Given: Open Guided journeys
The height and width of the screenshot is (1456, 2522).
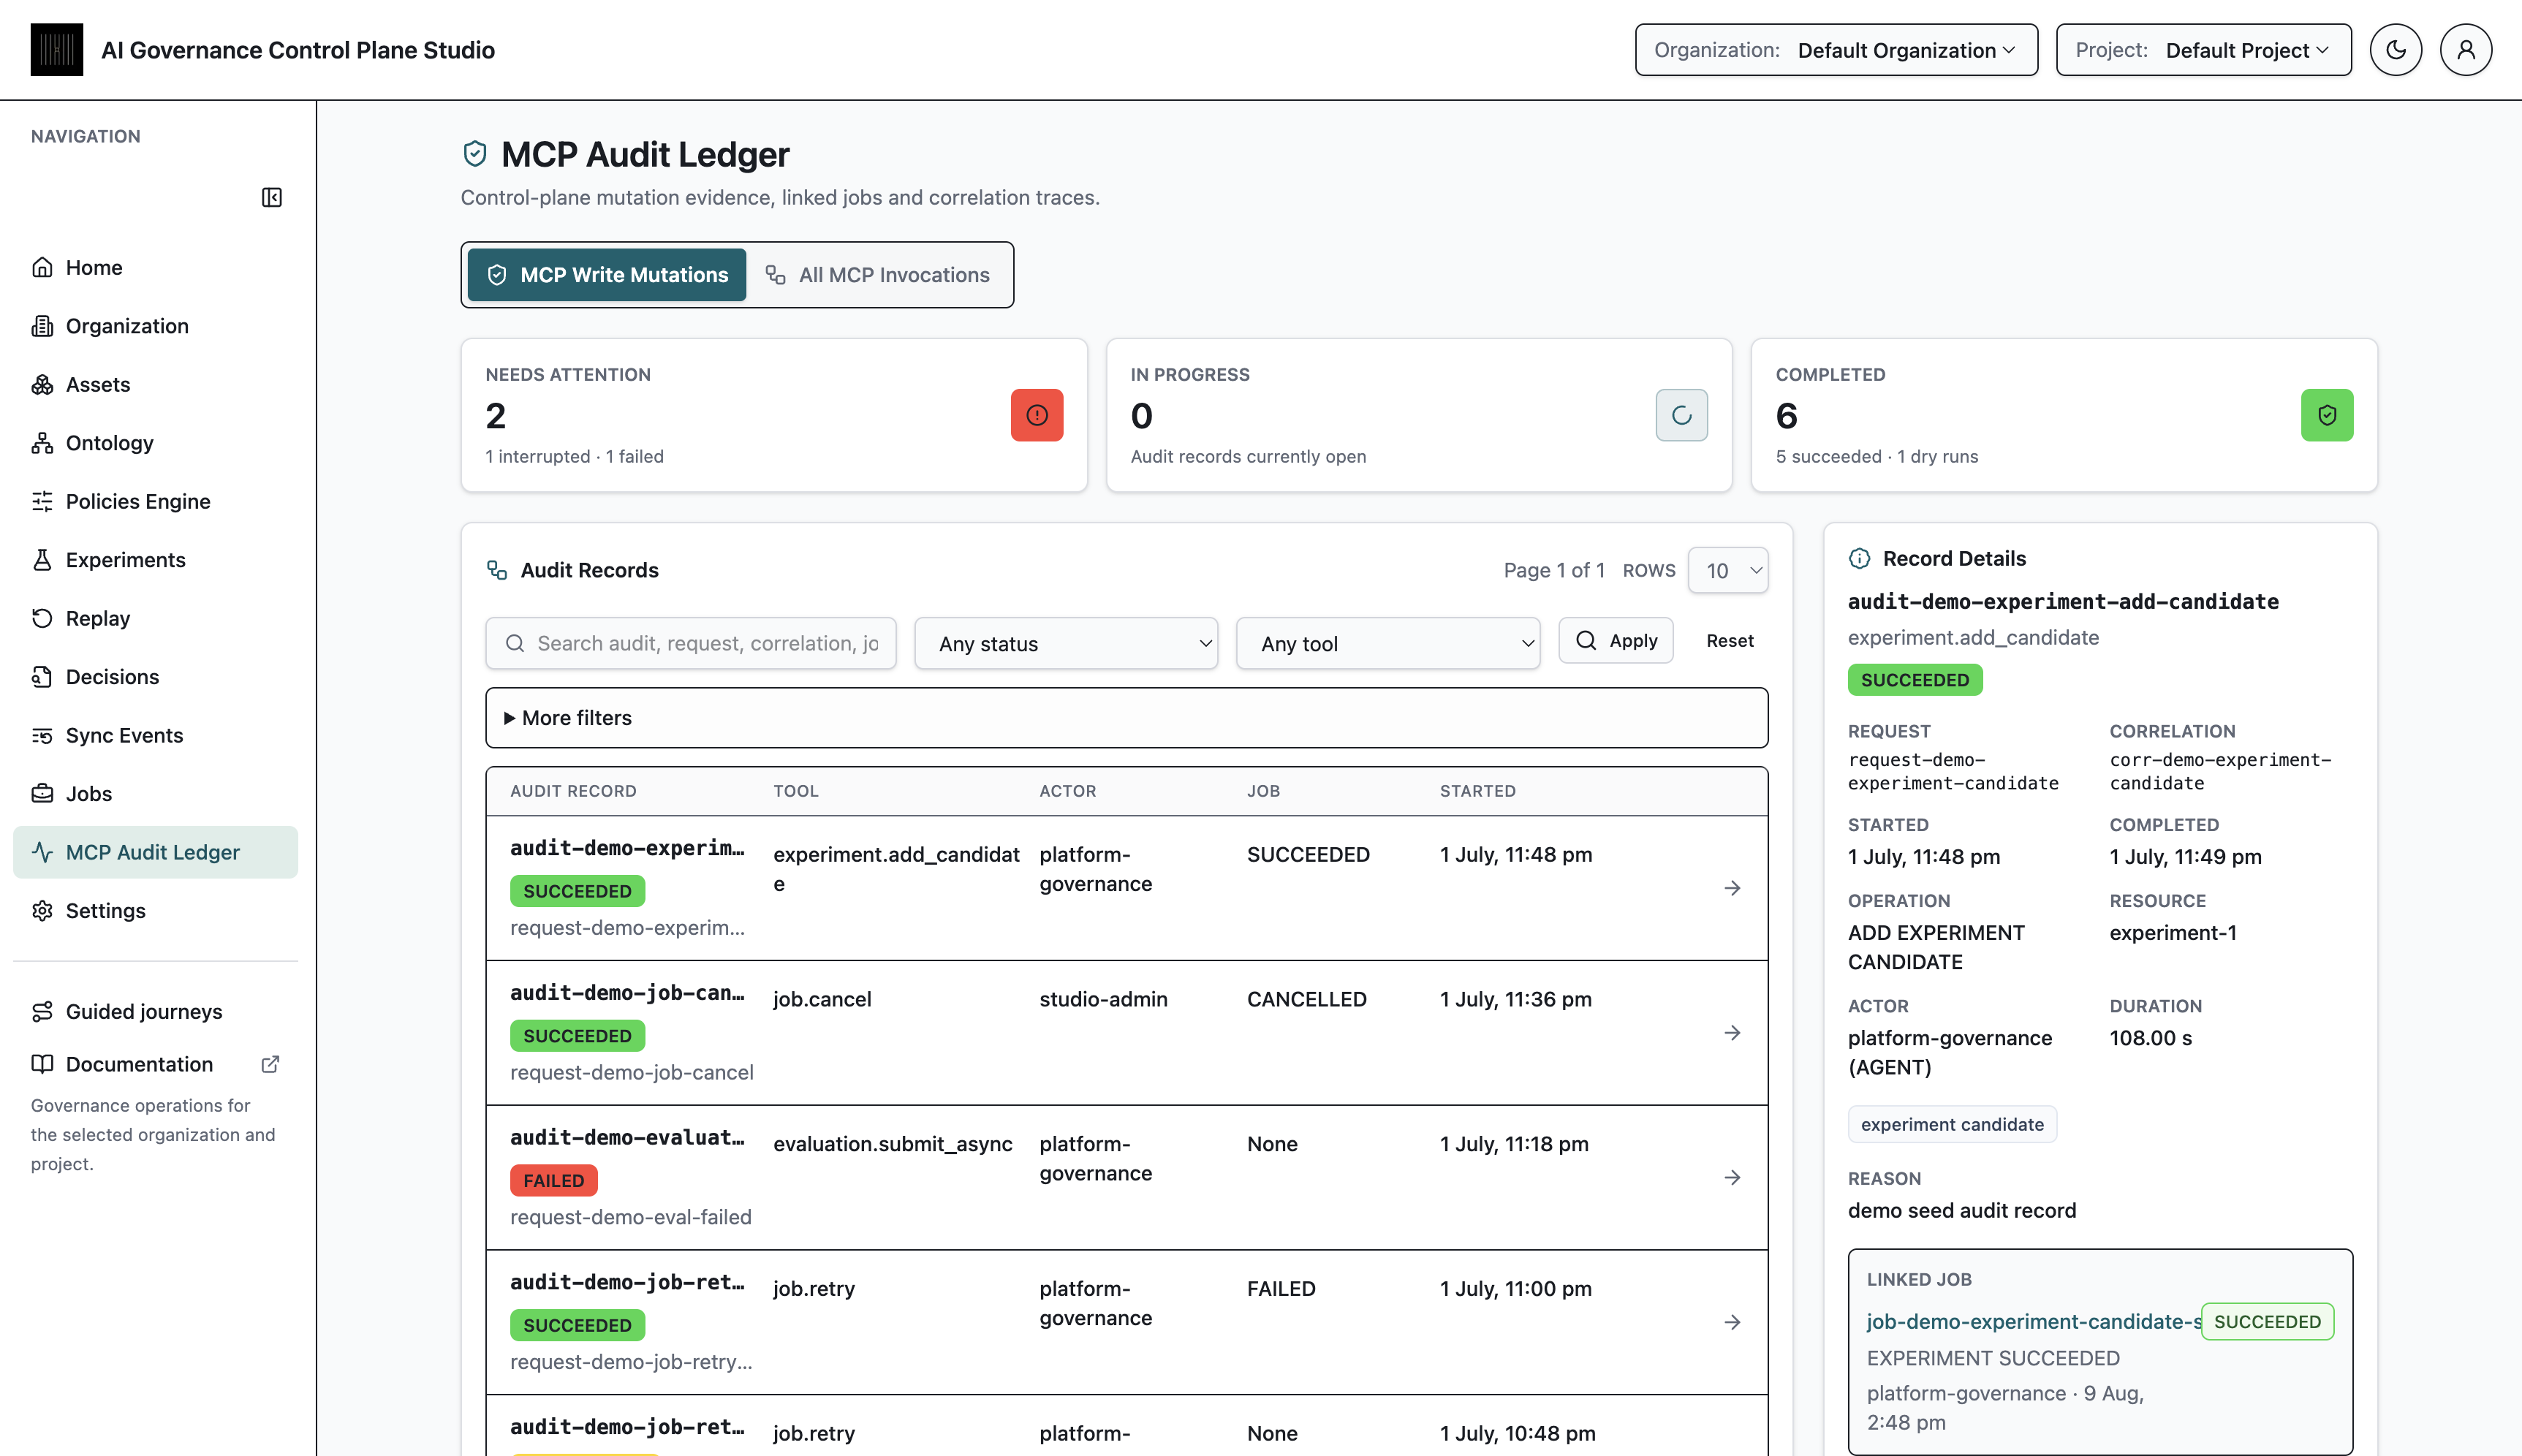Looking at the screenshot, I should click(x=156, y=1012).
